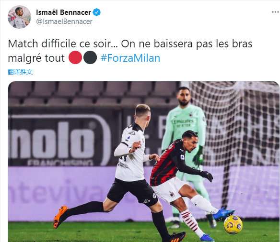Open the Ismaël Bennacer display name

coord(63,12)
